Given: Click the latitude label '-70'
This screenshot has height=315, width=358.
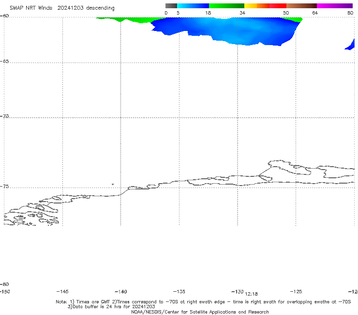Looking at the screenshot, I should [x=4, y=116].
